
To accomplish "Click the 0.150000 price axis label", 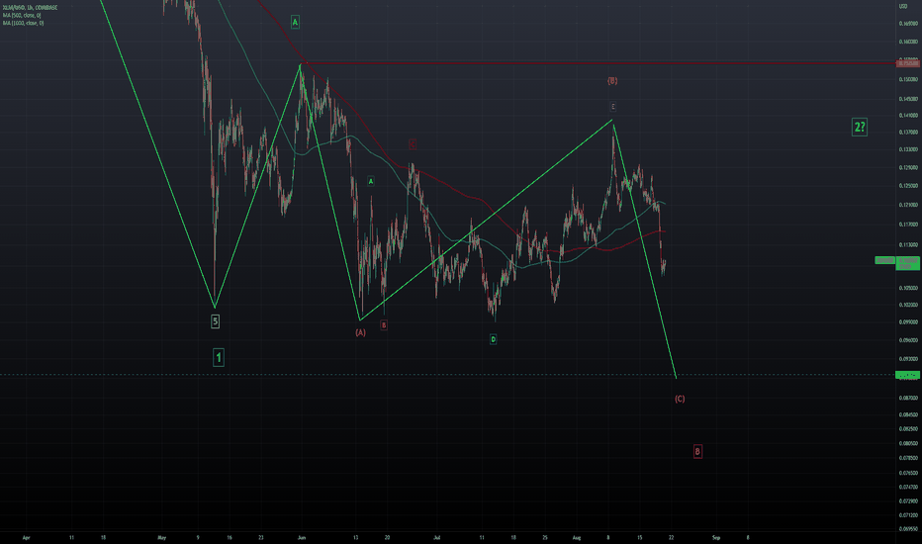I will pyautogui.click(x=908, y=79).
